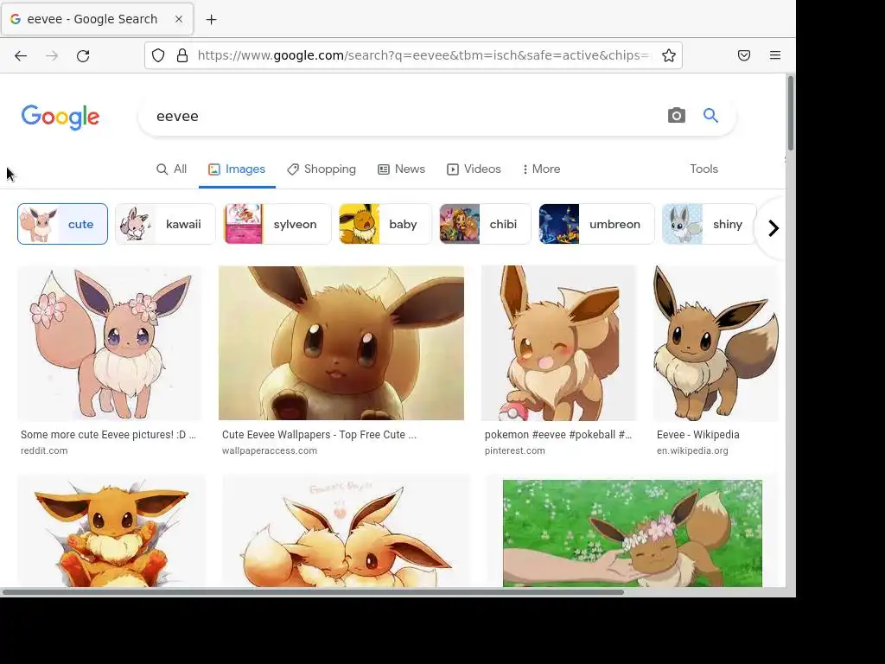Switch to the All results tab

coord(172,169)
